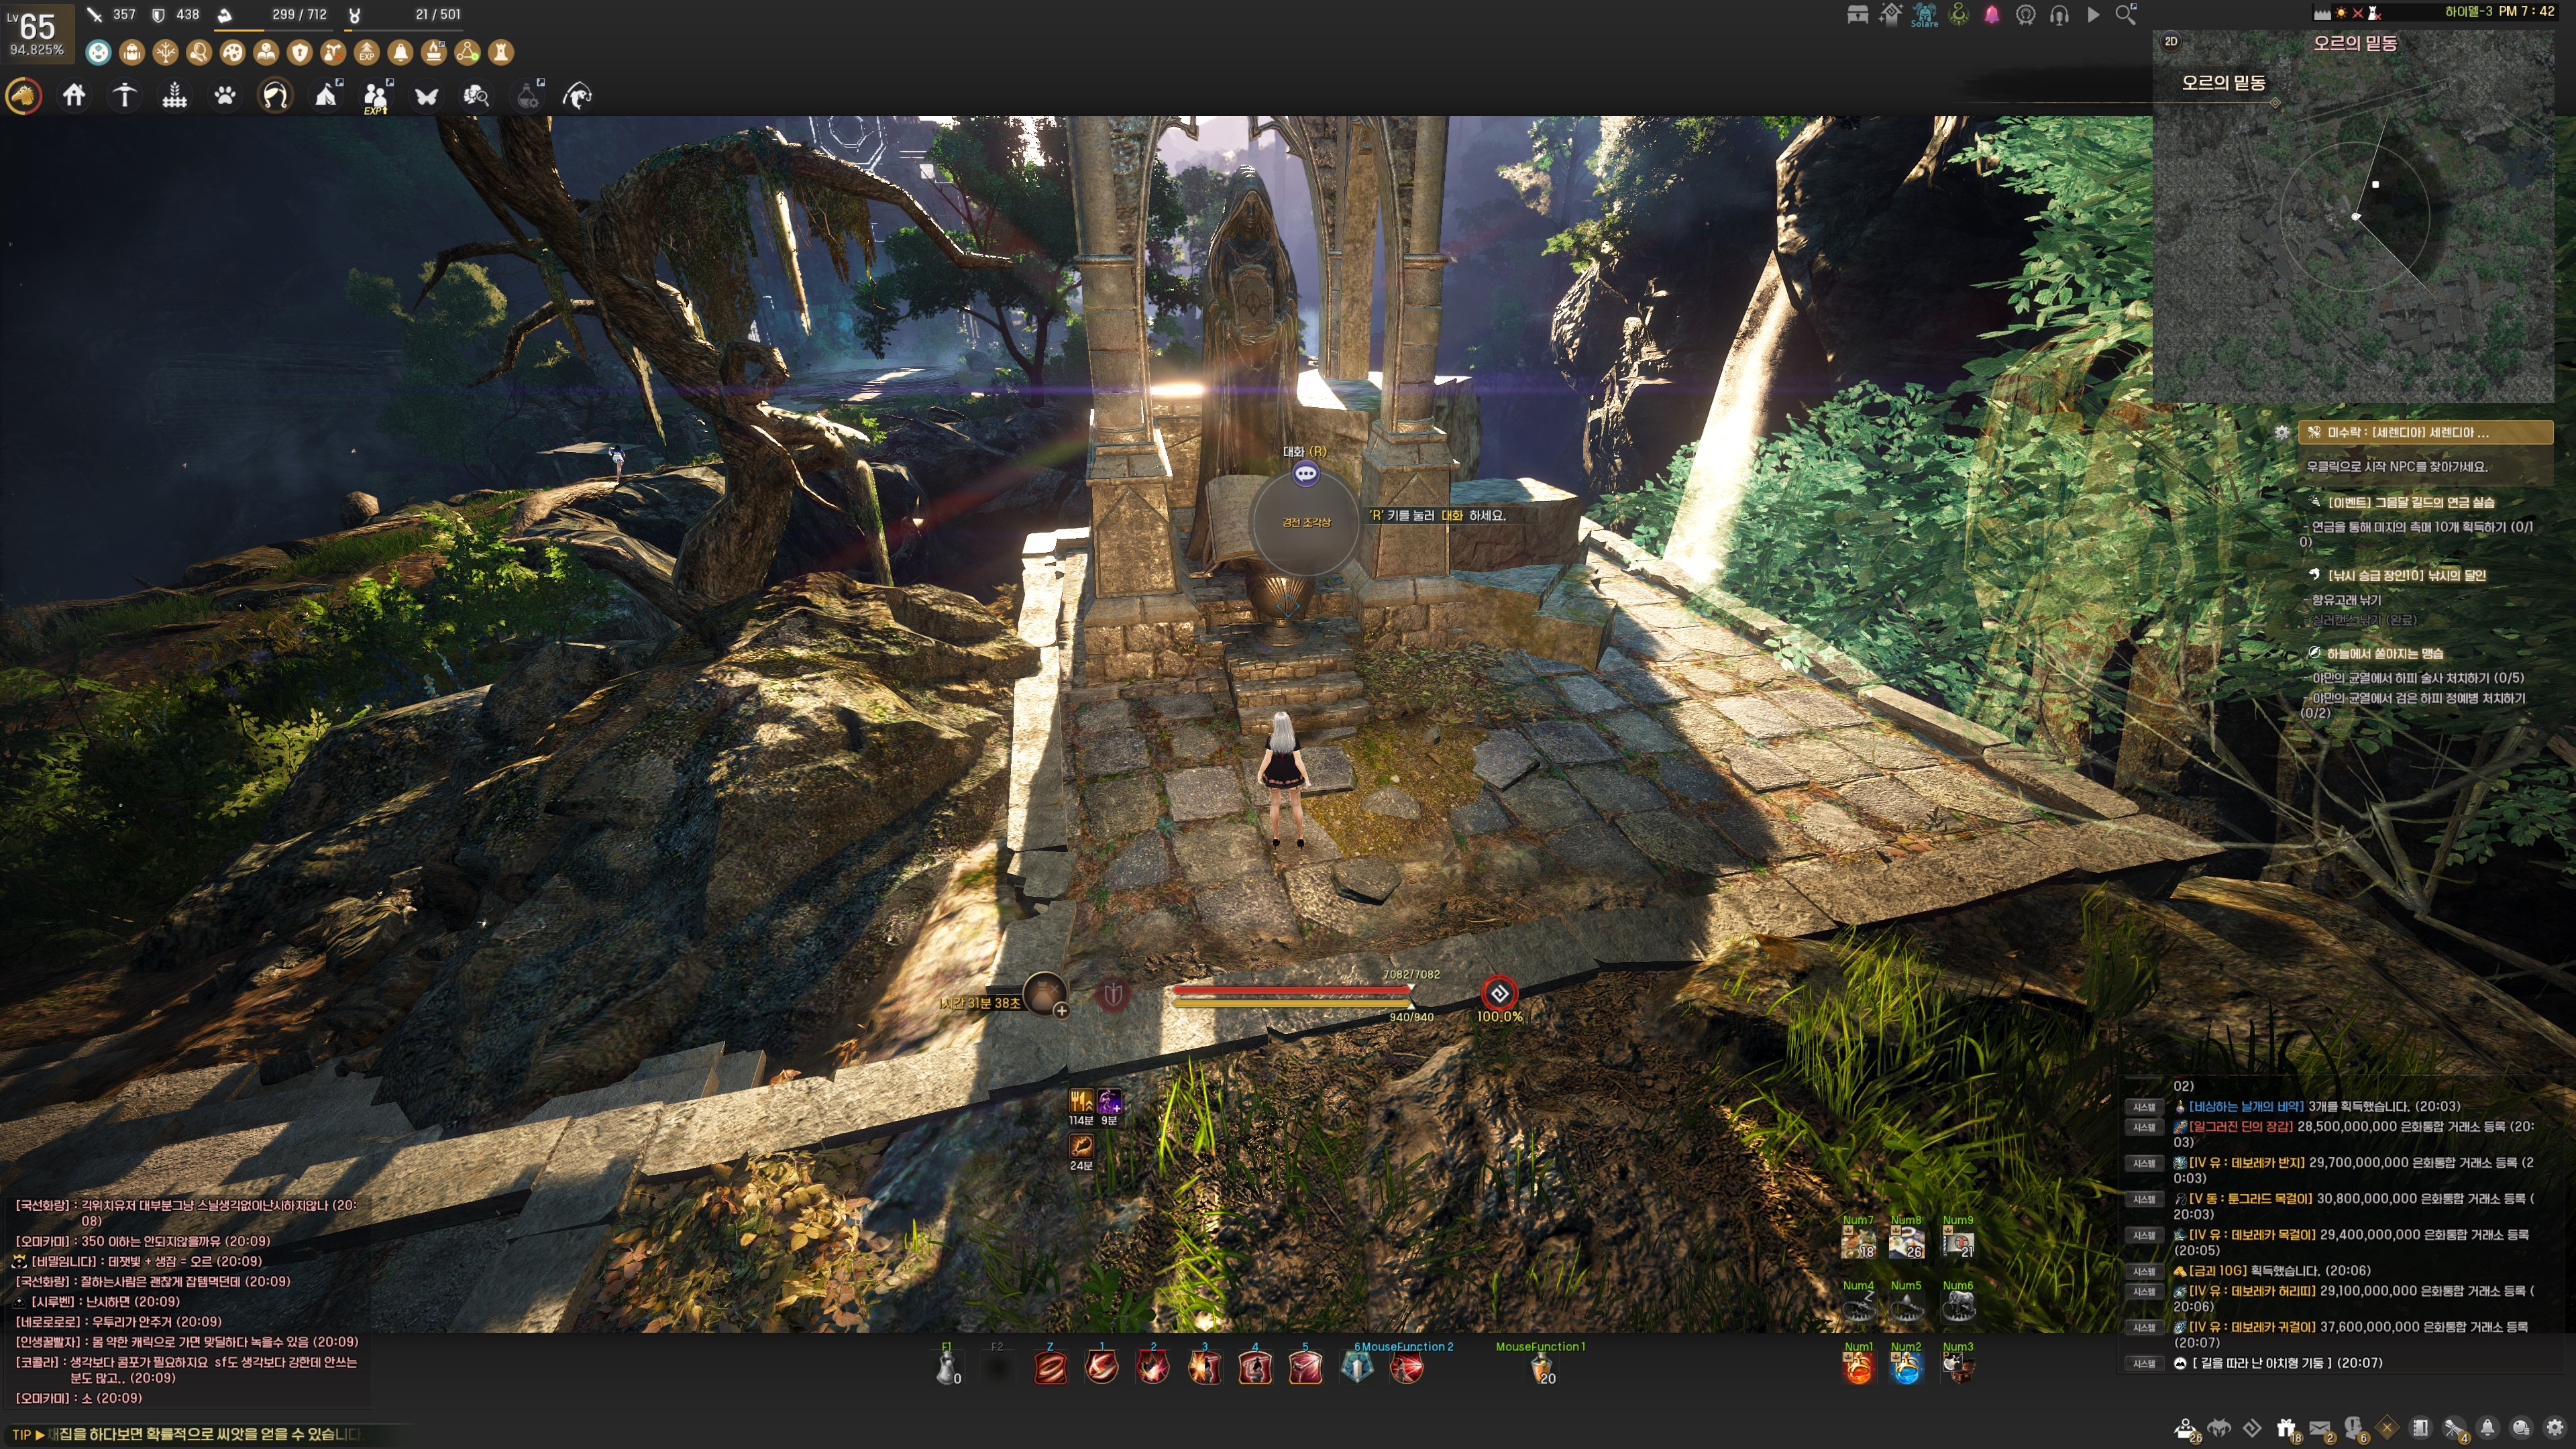The image size is (2576, 1449).
Task: Click the EXP arrows buff icon
Action: (x=367, y=52)
